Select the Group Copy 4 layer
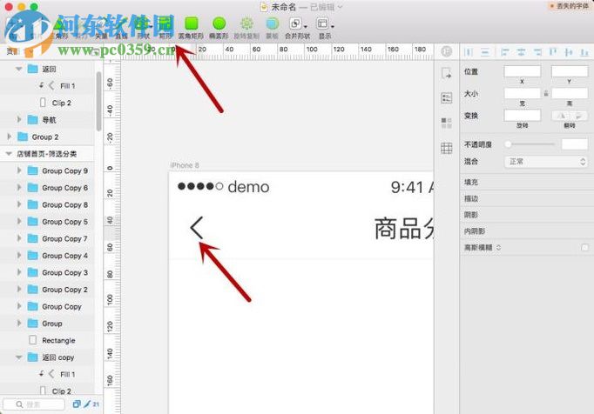594x414 pixels. [64, 256]
